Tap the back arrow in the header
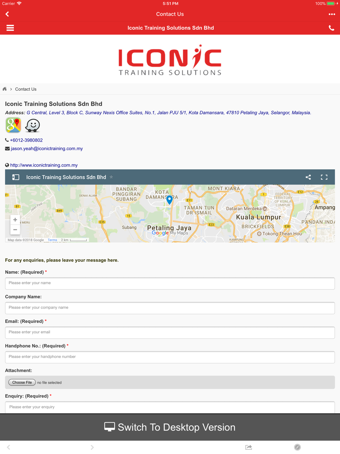340x454 pixels. [7, 14]
